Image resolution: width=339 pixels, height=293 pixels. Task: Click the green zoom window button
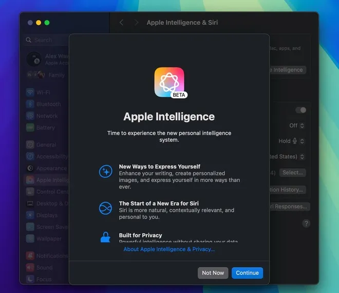pos(47,23)
